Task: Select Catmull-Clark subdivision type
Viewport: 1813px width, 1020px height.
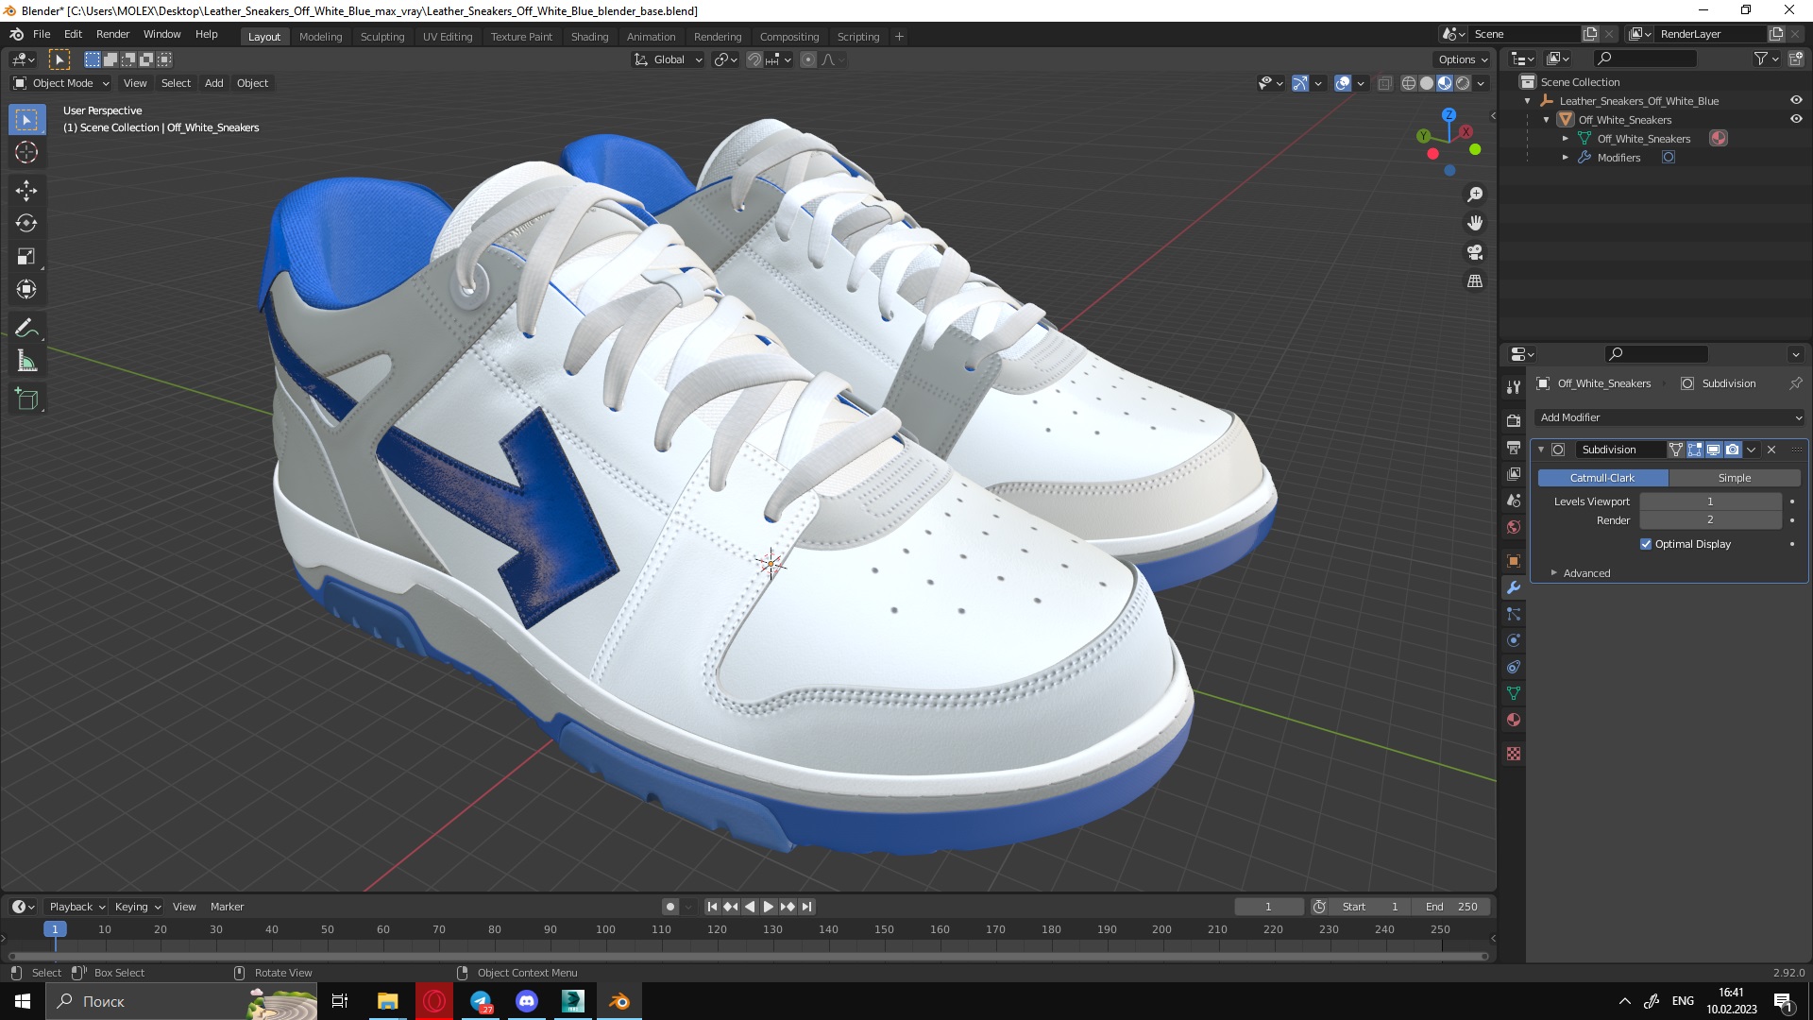Action: click(1602, 478)
